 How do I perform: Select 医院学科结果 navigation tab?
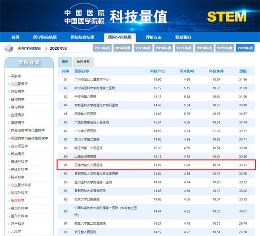[120, 37]
